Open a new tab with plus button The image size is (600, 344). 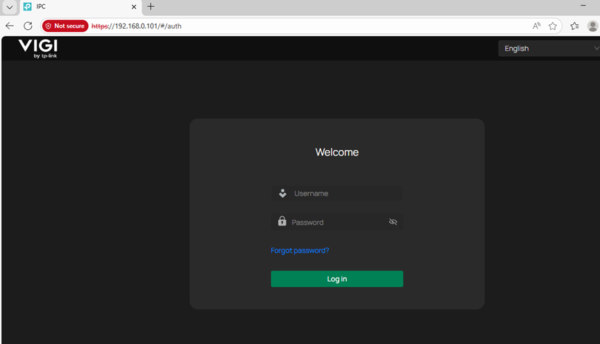click(151, 6)
